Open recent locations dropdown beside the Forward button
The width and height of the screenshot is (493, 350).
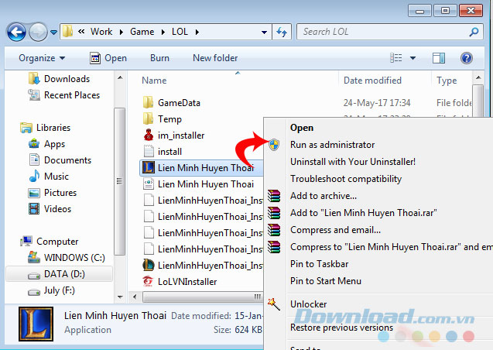53,32
